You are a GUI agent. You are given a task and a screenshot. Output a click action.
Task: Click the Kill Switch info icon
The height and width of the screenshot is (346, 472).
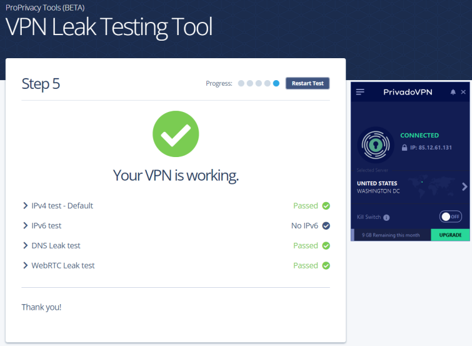click(386, 217)
